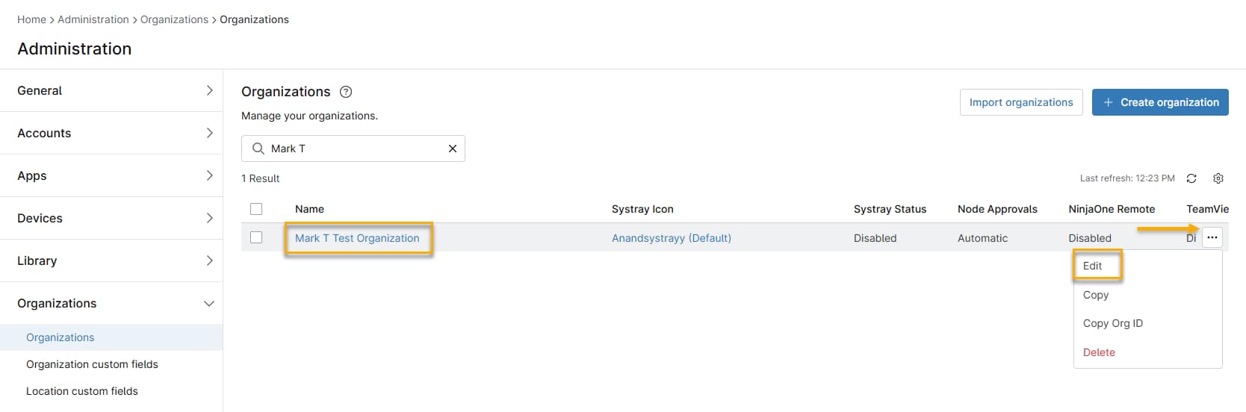Expand the Devices section
The width and height of the screenshot is (1246, 412).
pyautogui.click(x=111, y=218)
